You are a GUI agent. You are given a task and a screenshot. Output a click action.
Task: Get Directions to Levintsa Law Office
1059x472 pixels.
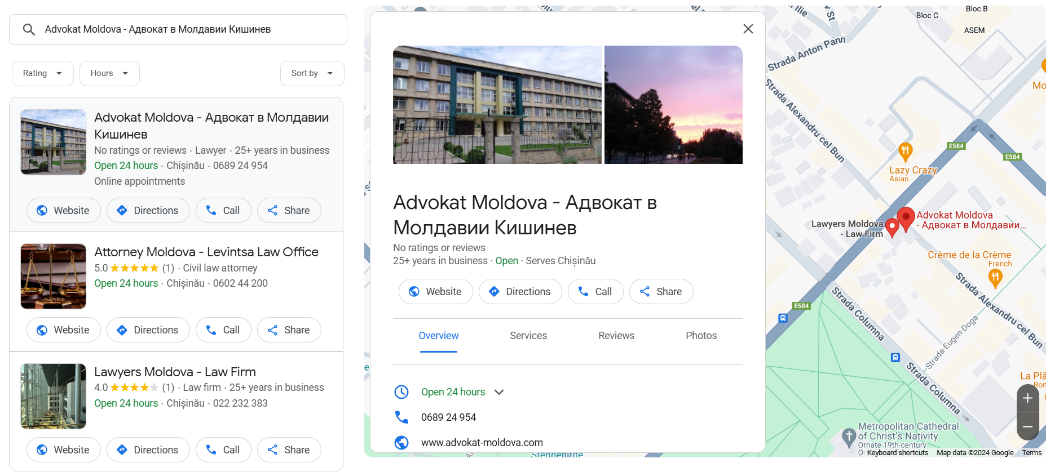point(148,330)
